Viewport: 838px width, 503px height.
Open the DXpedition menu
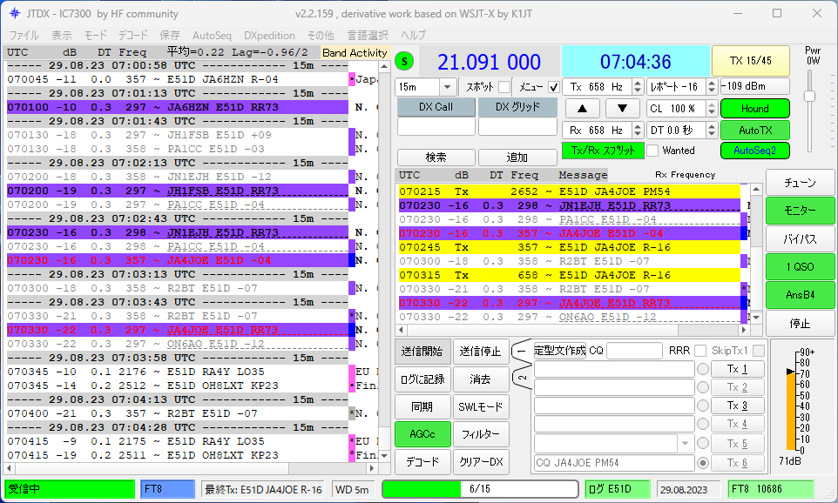coord(269,36)
